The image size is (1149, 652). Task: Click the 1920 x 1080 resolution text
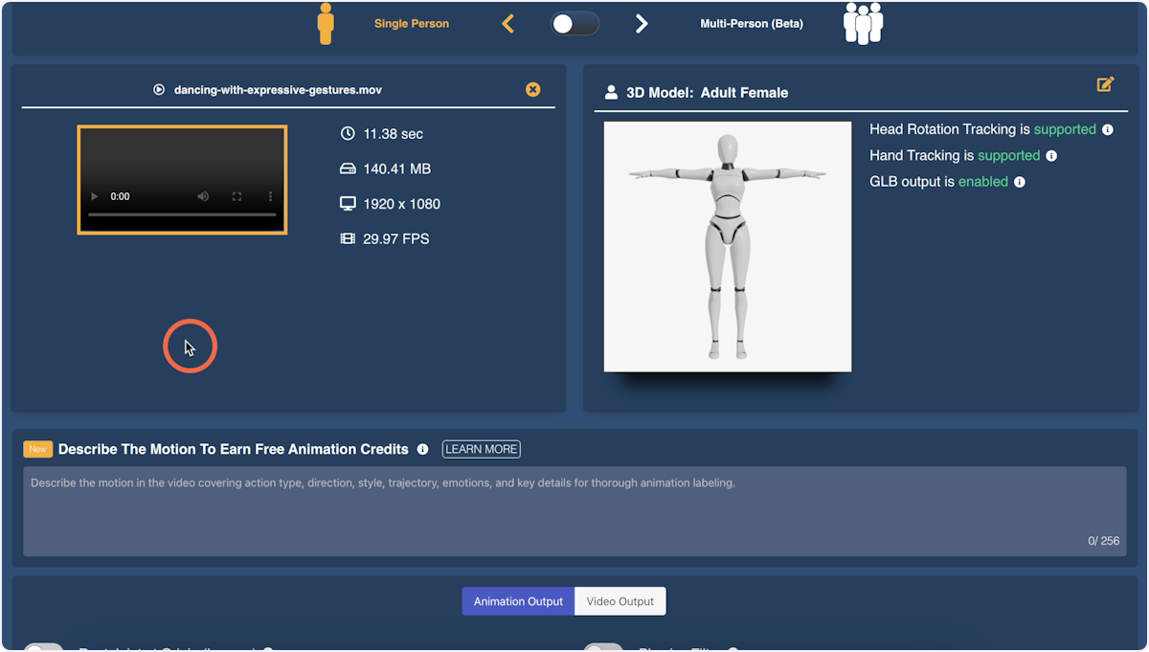(x=402, y=204)
